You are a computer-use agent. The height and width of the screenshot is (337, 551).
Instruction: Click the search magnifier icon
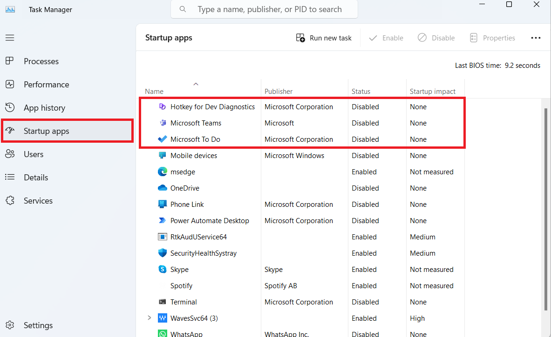pos(183,9)
